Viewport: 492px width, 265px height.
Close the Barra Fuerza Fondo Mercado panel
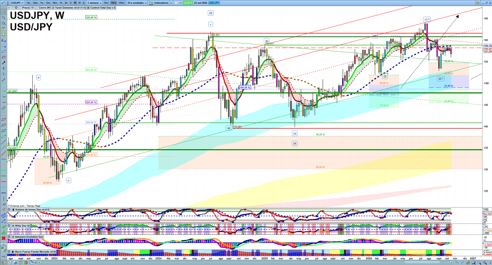9,252
